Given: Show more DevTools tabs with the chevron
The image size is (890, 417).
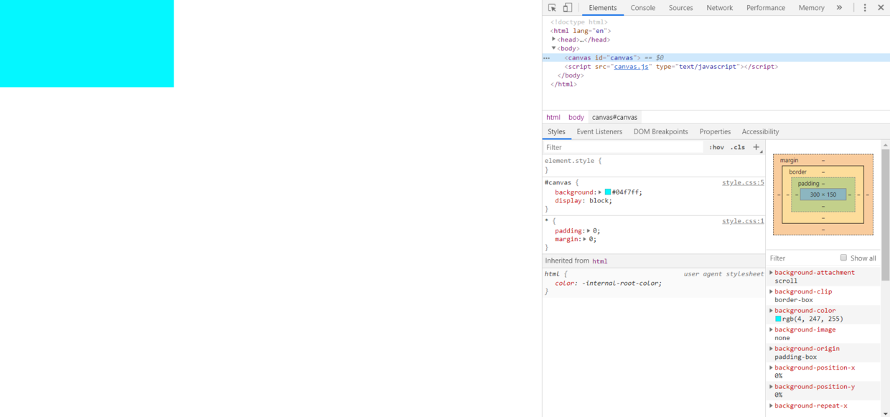Looking at the screenshot, I should tap(839, 8).
